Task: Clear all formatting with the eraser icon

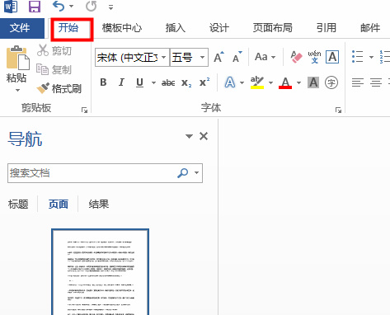Action: tap(296, 57)
